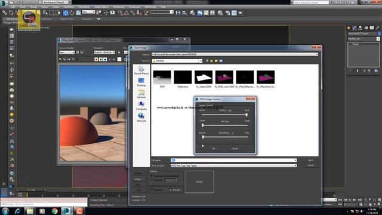Click the Mirror tool icon
The image size is (382, 215).
coord(178,13)
